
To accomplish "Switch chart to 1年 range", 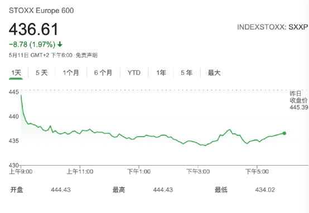I will (161, 73).
